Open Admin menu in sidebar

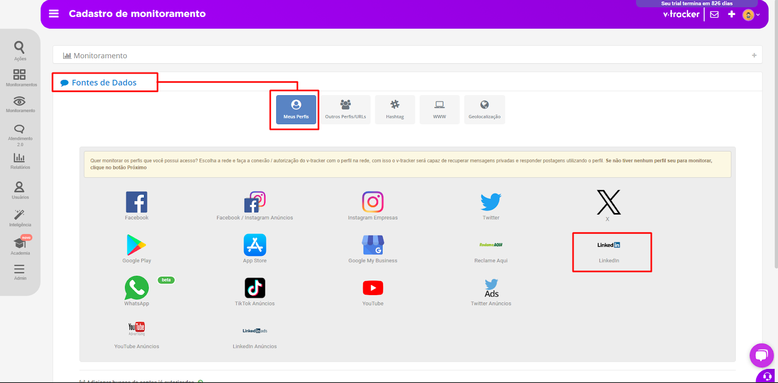tap(20, 272)
